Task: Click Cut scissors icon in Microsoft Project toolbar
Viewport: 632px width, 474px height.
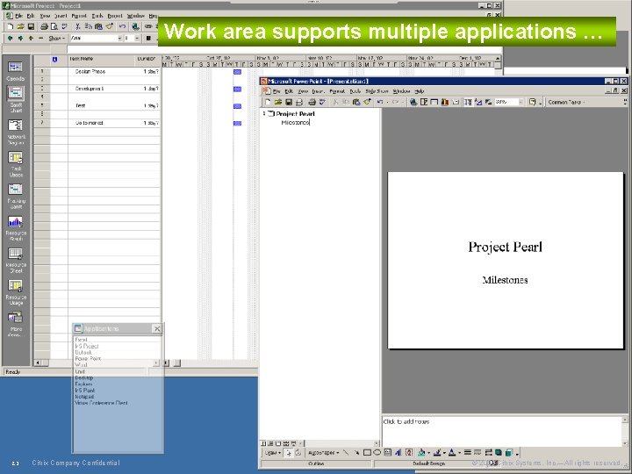Action: click(77, 26)
